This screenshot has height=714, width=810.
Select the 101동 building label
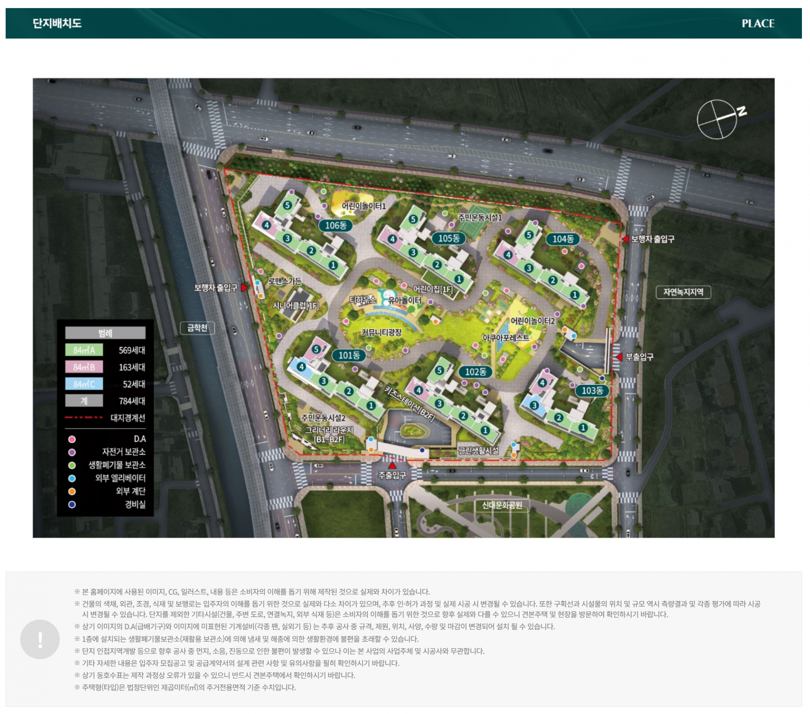(x=349, y=355)
